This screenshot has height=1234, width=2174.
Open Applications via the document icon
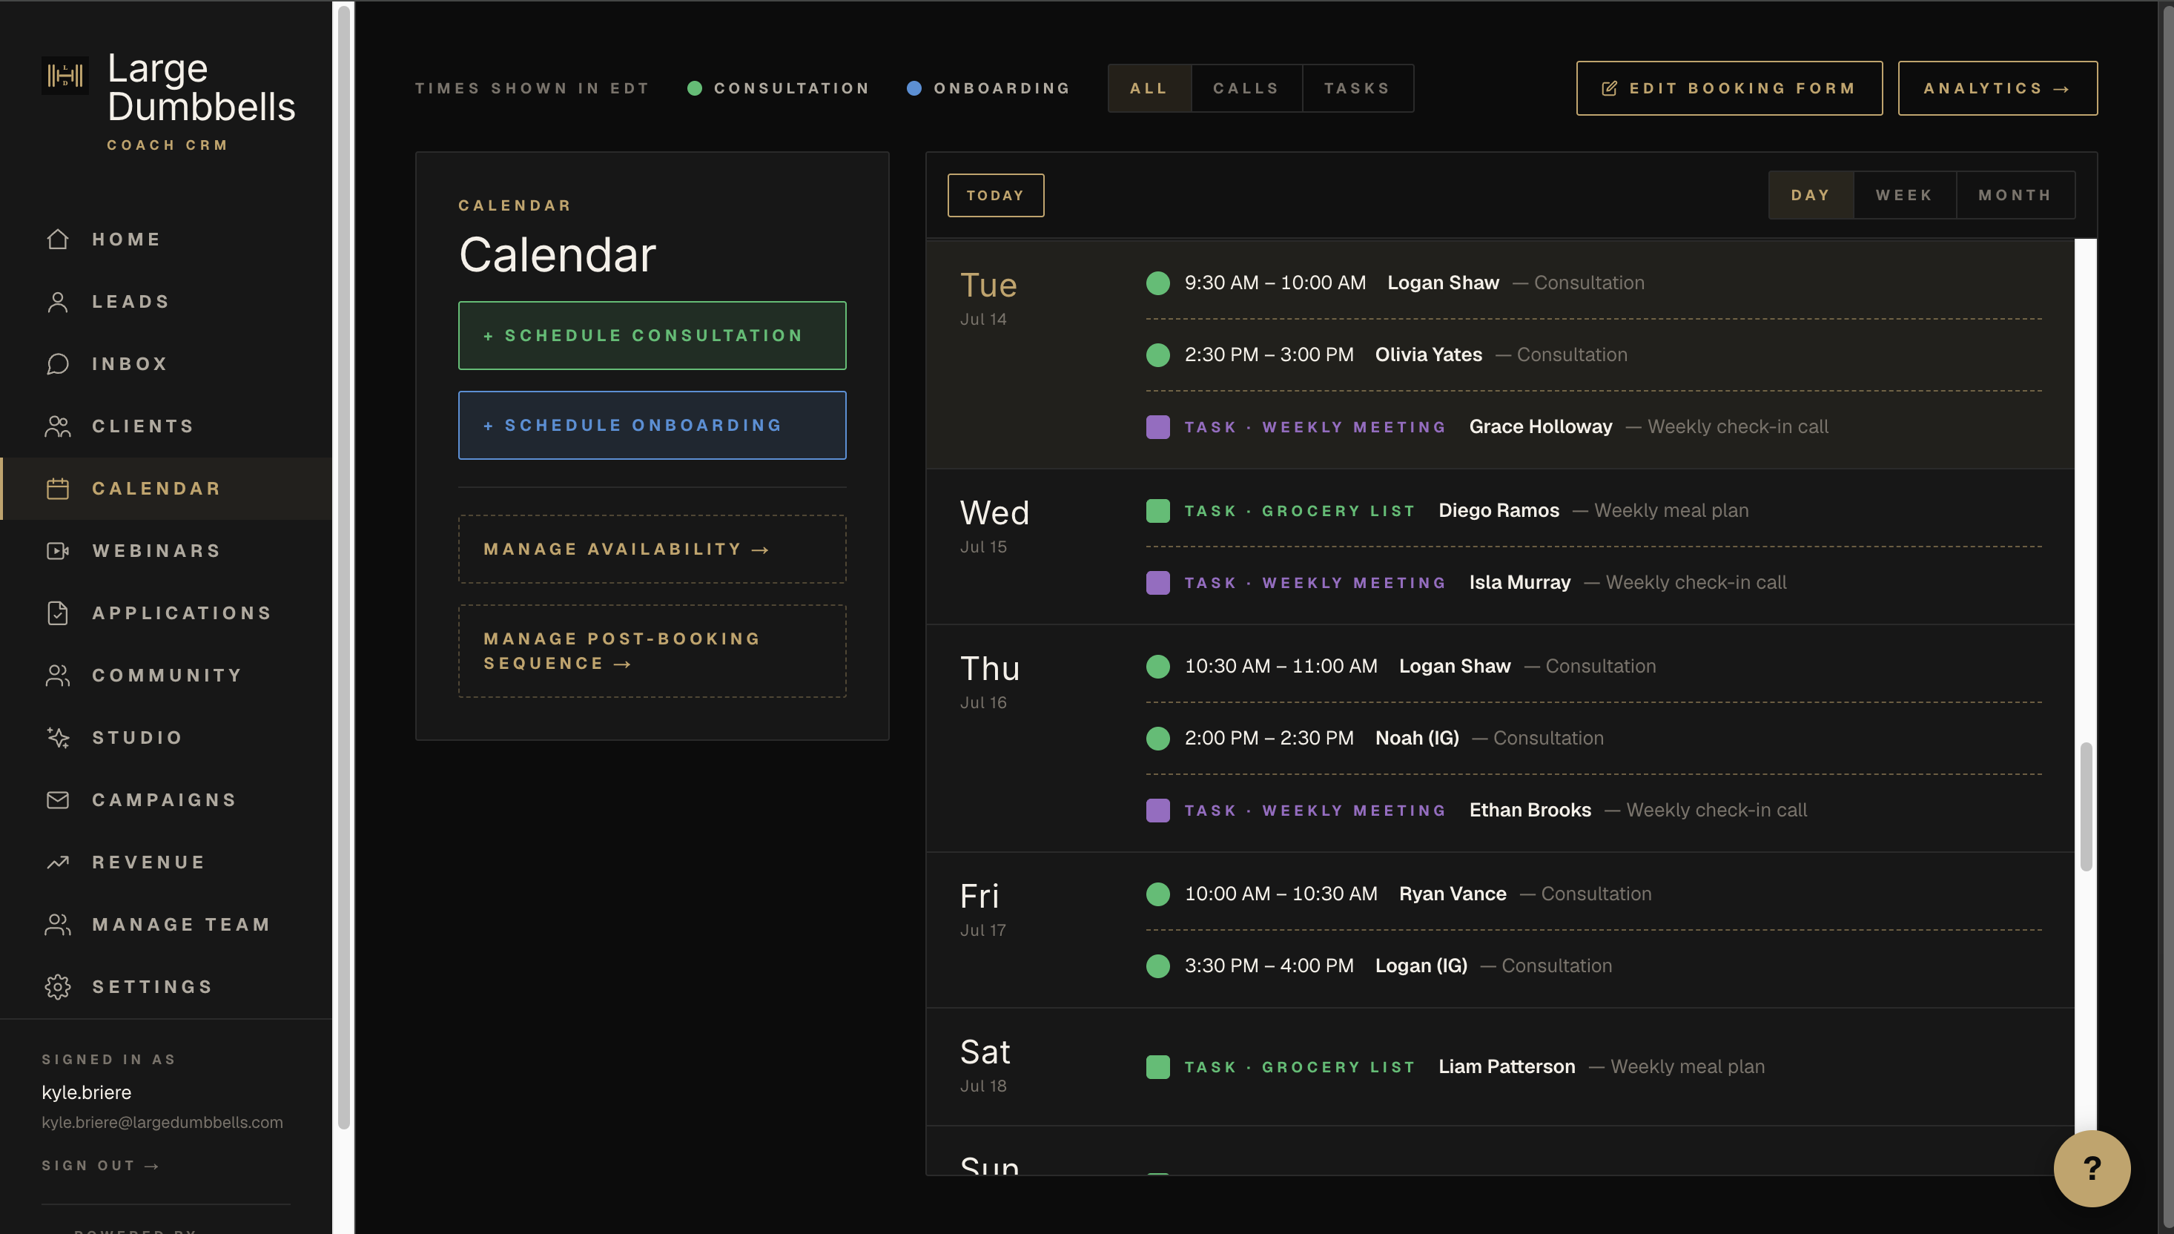58,613
